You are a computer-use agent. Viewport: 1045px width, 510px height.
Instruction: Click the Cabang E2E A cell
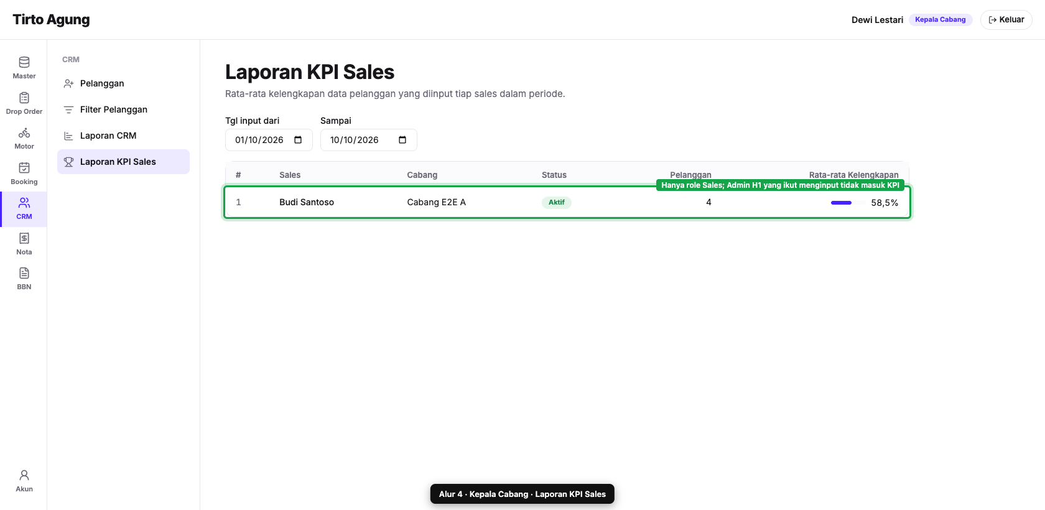tap(436, 202)
